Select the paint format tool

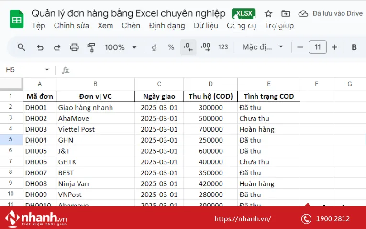(x=91, y=47)
